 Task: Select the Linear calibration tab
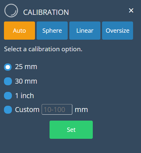point(85,30)
